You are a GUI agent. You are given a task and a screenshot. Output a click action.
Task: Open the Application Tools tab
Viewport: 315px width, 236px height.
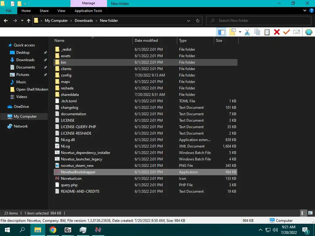pyautogui.click(x=88, y=11)
